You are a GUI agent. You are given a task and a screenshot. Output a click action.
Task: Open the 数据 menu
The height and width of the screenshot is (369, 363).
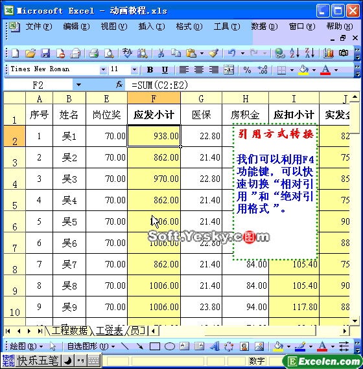[264, 27]
